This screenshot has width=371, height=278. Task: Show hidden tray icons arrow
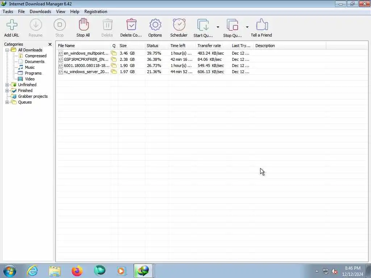317,271
